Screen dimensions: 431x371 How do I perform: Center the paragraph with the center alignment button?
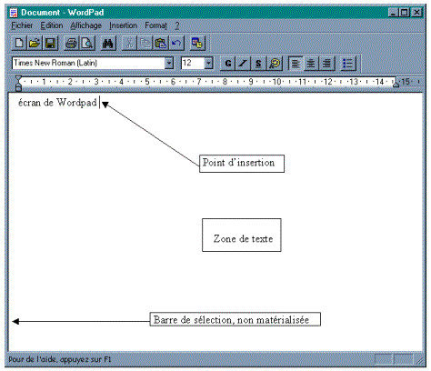(x=311, y=64)
